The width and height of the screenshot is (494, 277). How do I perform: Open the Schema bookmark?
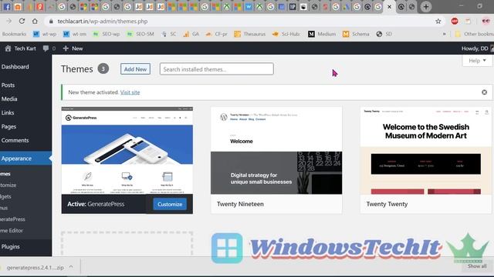(356, 34)
